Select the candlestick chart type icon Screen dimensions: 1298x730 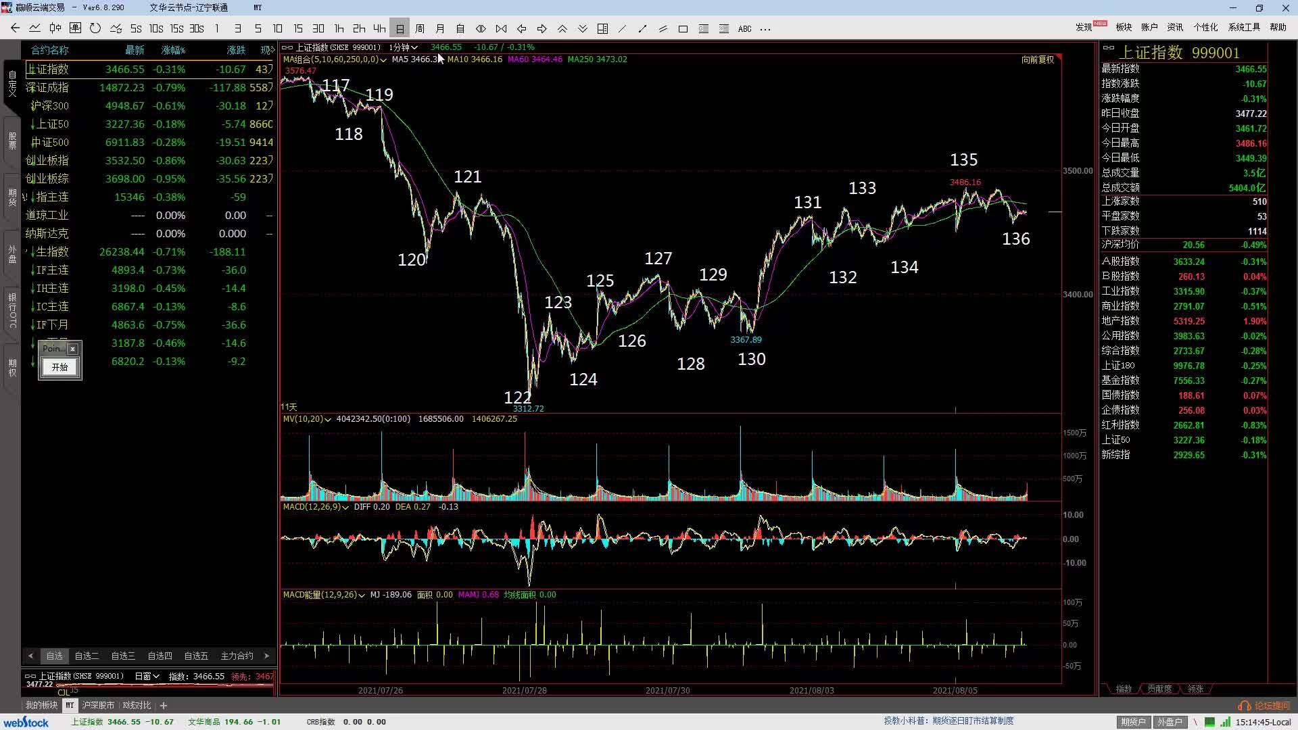tap(55, 28)
